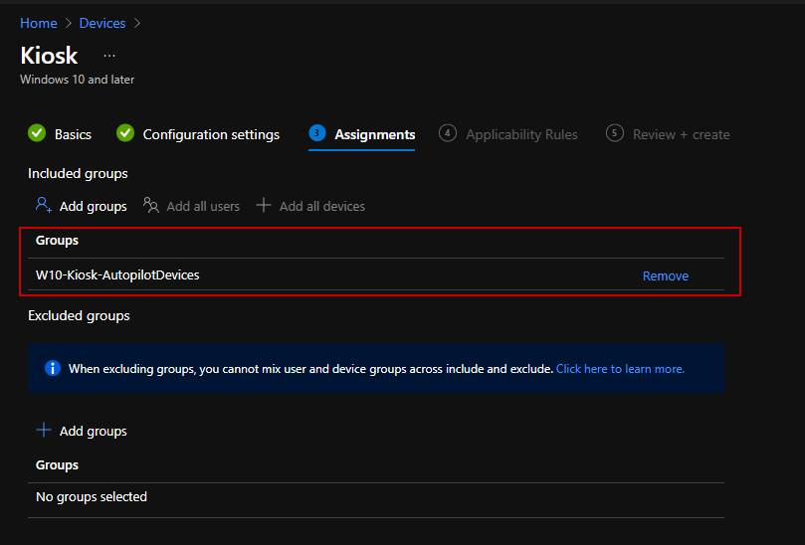Click the Home breadcrumb link

[x=38, y=23]
